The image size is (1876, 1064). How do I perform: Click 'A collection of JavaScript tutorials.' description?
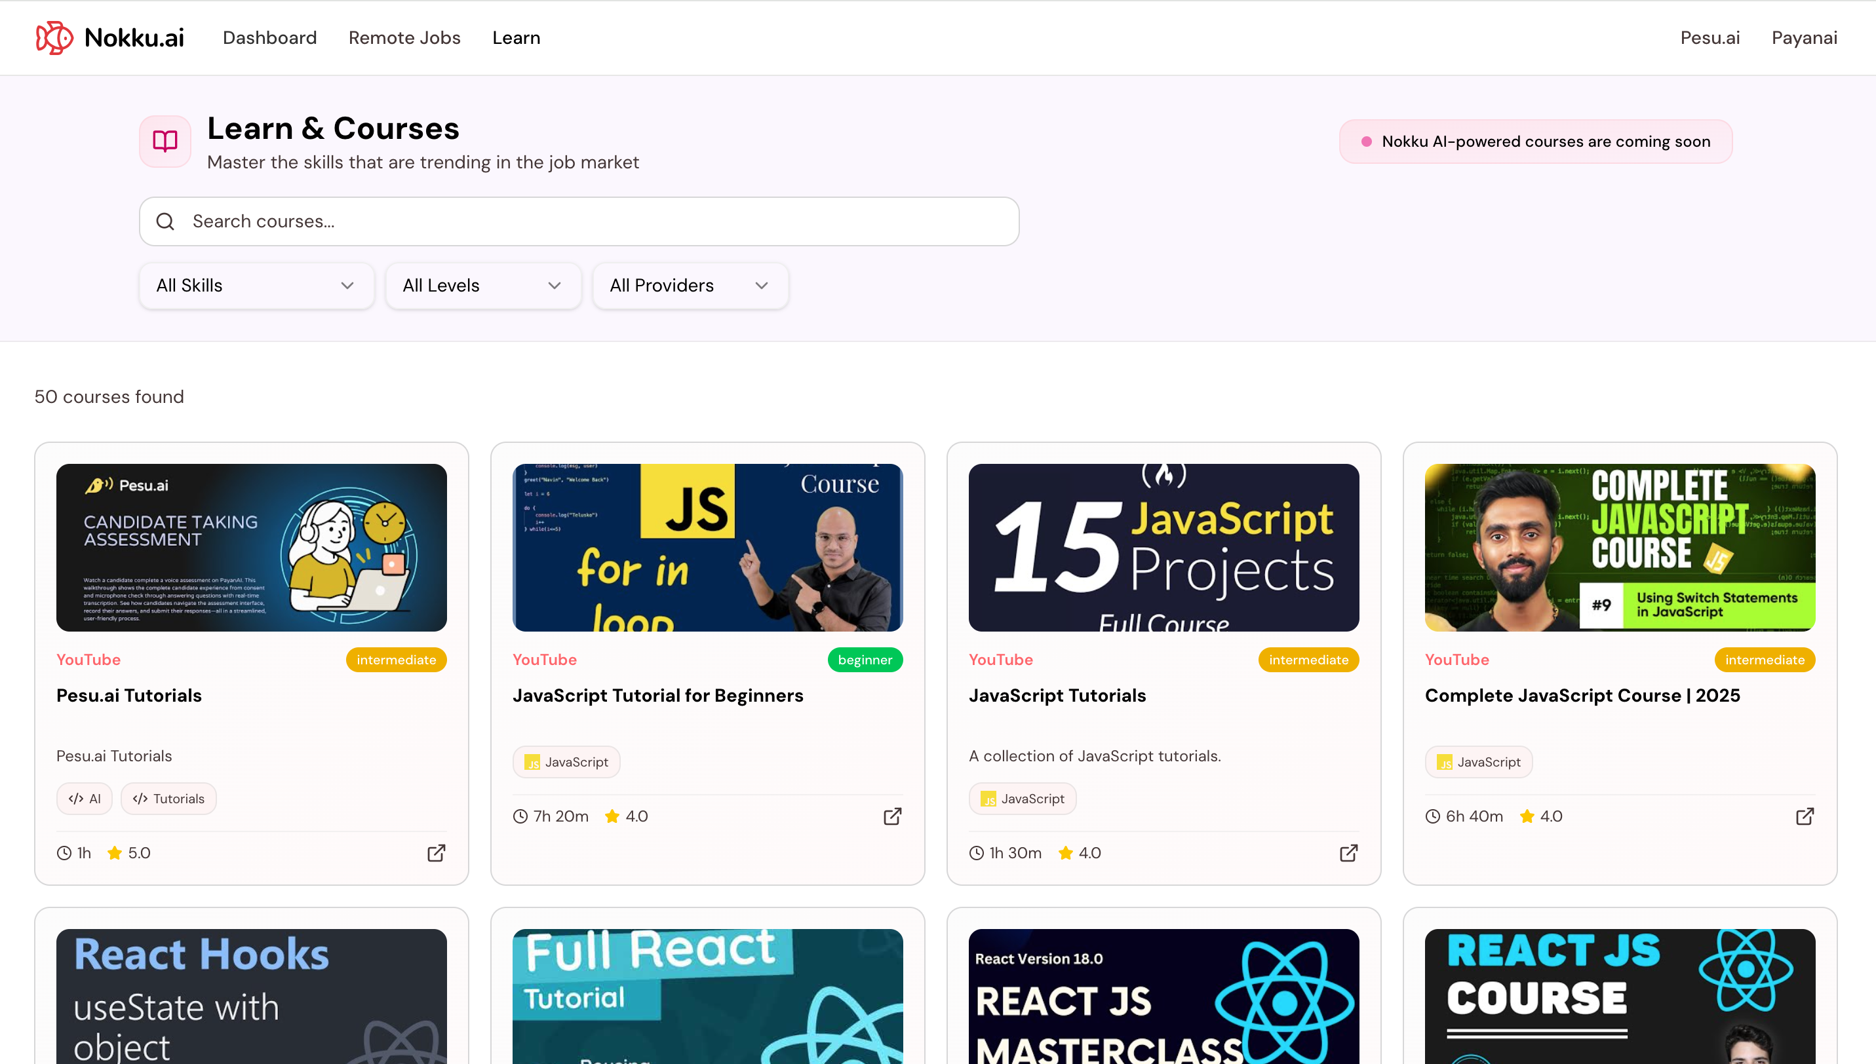point(1095,756)
